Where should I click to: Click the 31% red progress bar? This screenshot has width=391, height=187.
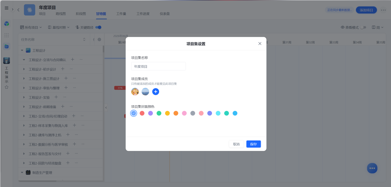coord(120,88)
